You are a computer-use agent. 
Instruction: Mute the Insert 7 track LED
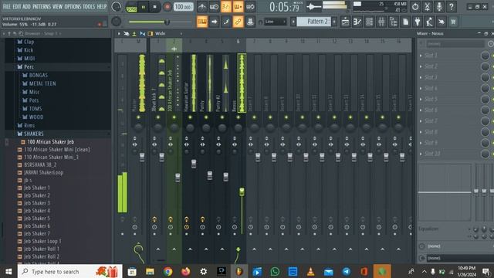pyautogui.click(x=254, y=117)
